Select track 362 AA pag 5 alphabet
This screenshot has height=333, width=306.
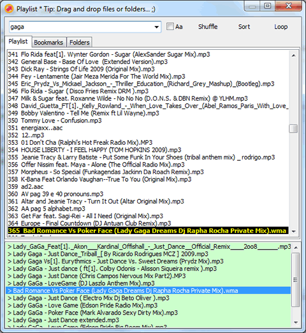[x=148, y=209]
